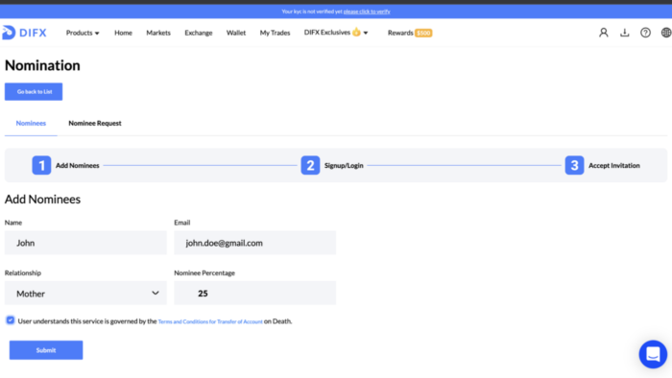Image resolution: width=672 pixels, height=378 pixels.
Task: Click the globe language icon
Action: point(666,33)
